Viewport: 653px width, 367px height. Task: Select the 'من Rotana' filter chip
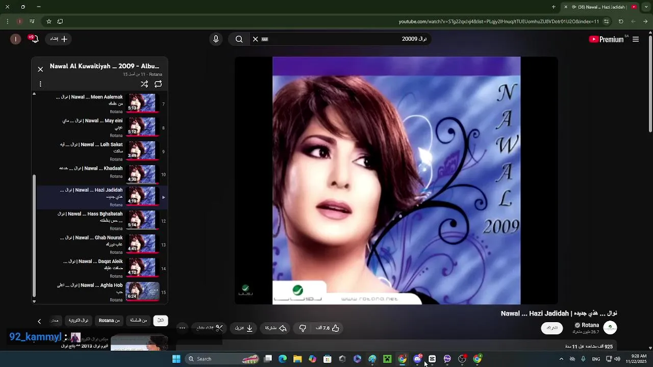point(109,321)
